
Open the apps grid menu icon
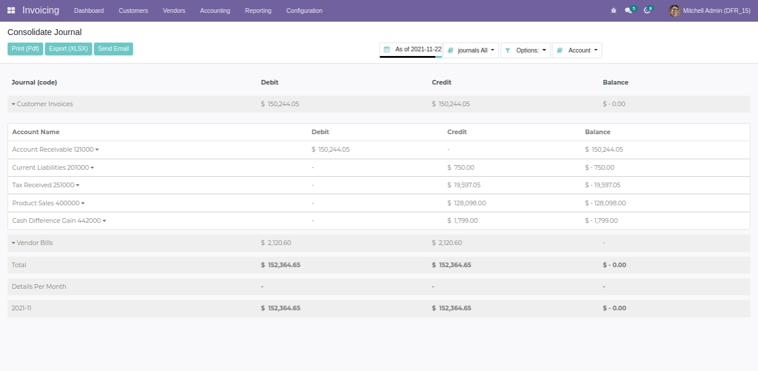click(11, 10)
